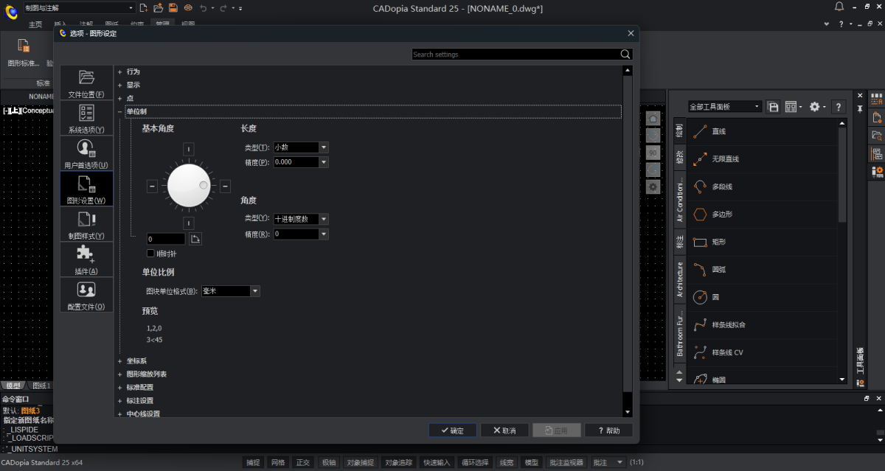Select the 制图样式 (Drafting Styles) category

(x=86, y=225)
